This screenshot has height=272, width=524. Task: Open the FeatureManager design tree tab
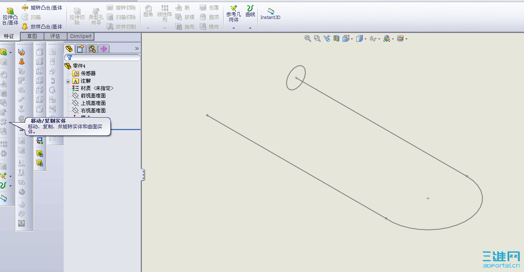69,49
